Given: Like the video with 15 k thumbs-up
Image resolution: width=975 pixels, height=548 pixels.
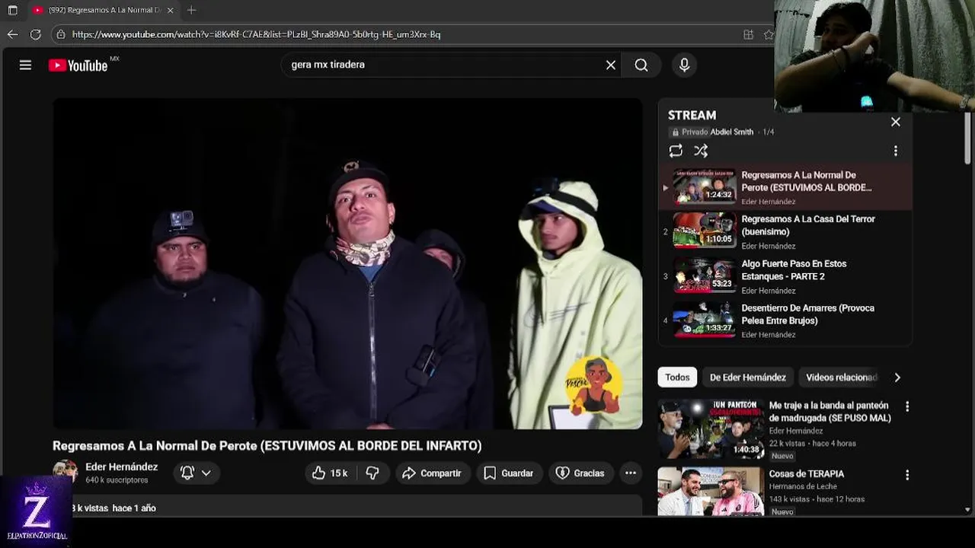Looking at the screenshot, I should (330, 473).
